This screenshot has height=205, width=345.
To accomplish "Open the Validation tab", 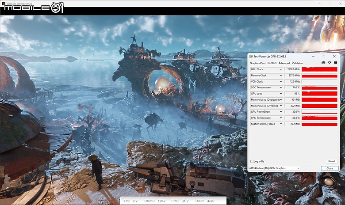I will pos(297,63).
